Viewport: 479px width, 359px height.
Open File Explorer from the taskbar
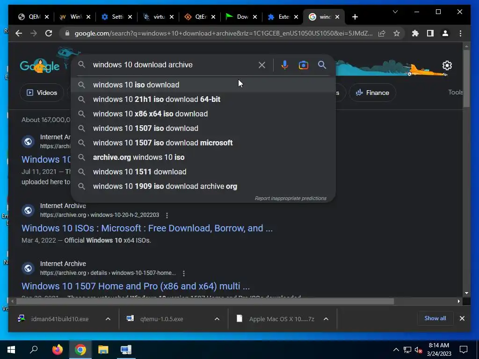[x=103, y=350]
